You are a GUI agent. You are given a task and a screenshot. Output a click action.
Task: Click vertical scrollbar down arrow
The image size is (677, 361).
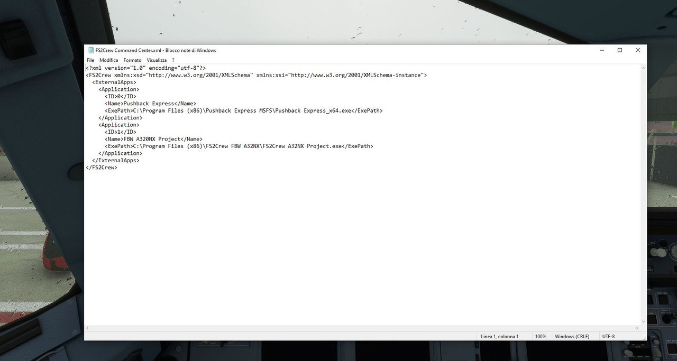point(643,321)
